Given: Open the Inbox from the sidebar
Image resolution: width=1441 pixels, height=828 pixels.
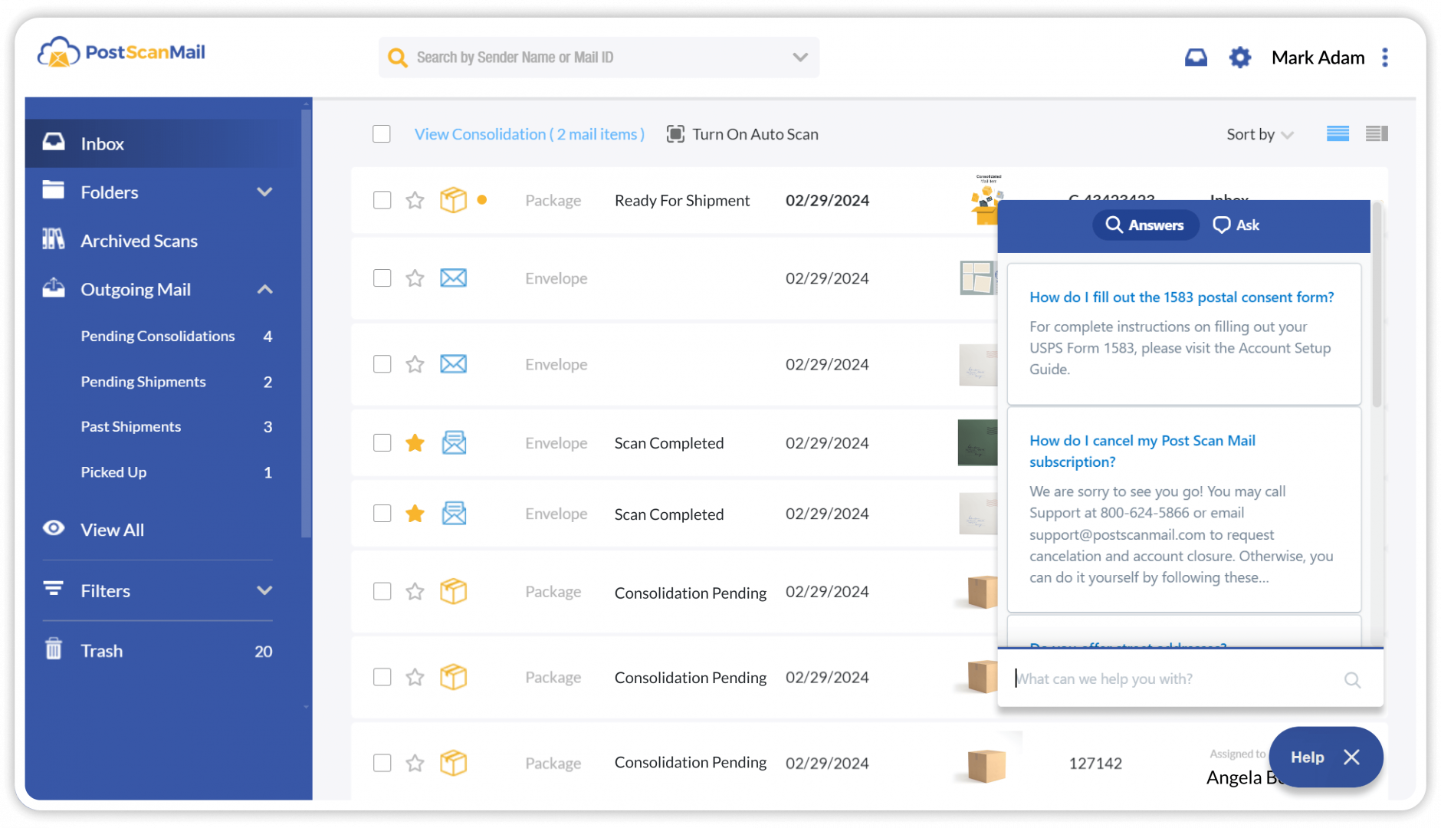Looking at the screenshot, I should 102,143.
